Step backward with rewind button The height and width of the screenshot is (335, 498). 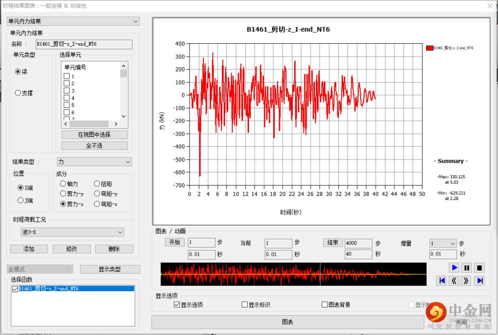(x=454, y=281)
